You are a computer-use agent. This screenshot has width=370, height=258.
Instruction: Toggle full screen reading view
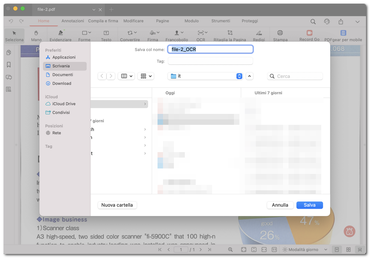243,250
